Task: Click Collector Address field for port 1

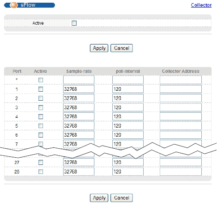Action: (181, 89)
